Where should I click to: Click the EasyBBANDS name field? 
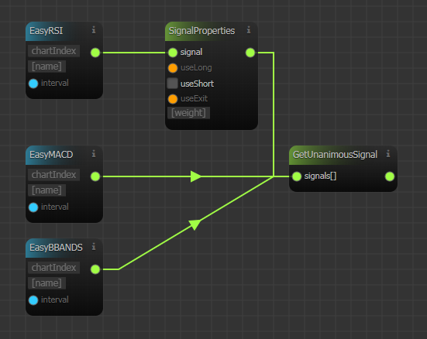point(46,283)
